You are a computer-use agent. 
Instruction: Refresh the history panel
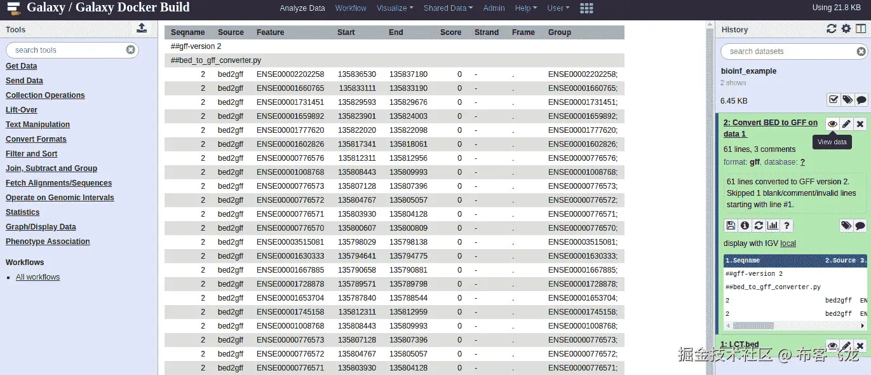point(831,29)
